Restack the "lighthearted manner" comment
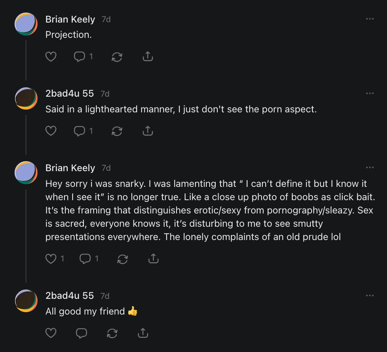 click(117, 131)
